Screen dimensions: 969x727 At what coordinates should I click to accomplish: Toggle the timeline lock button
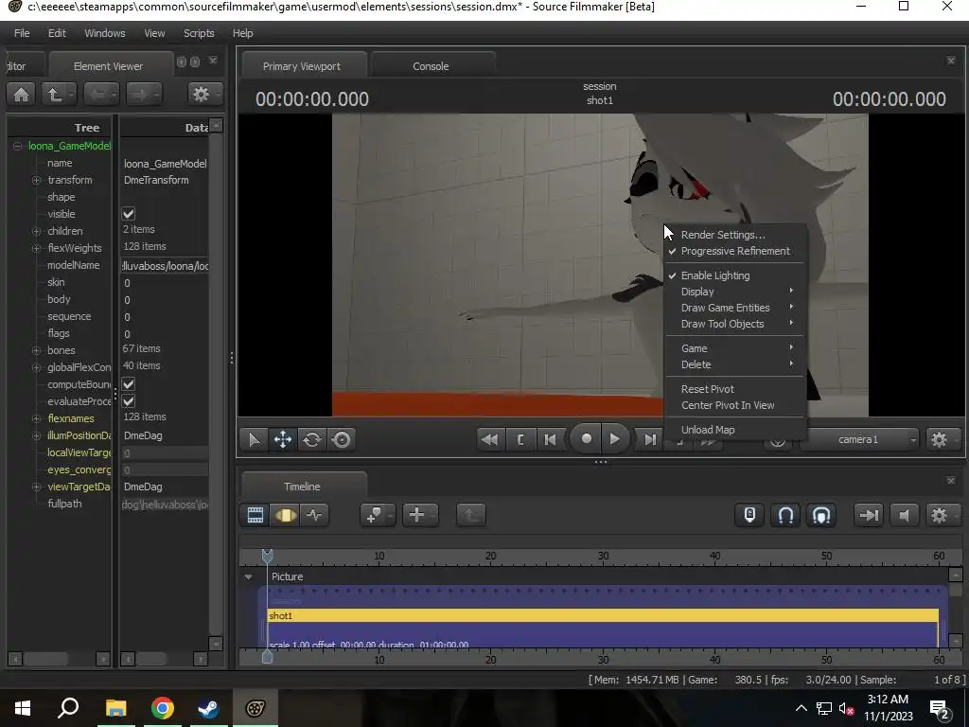coord(749,515)
